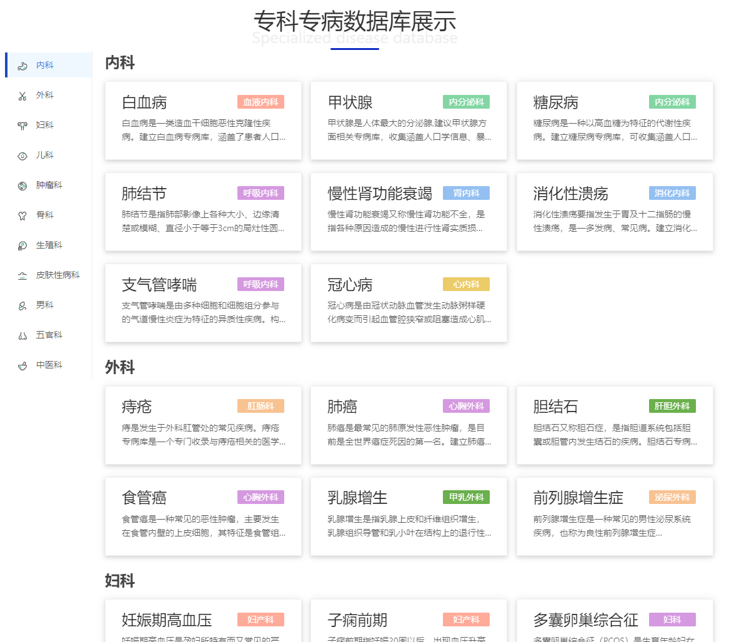
Task: Open the 肺癌 card title
Action: (x=342, y=407)
